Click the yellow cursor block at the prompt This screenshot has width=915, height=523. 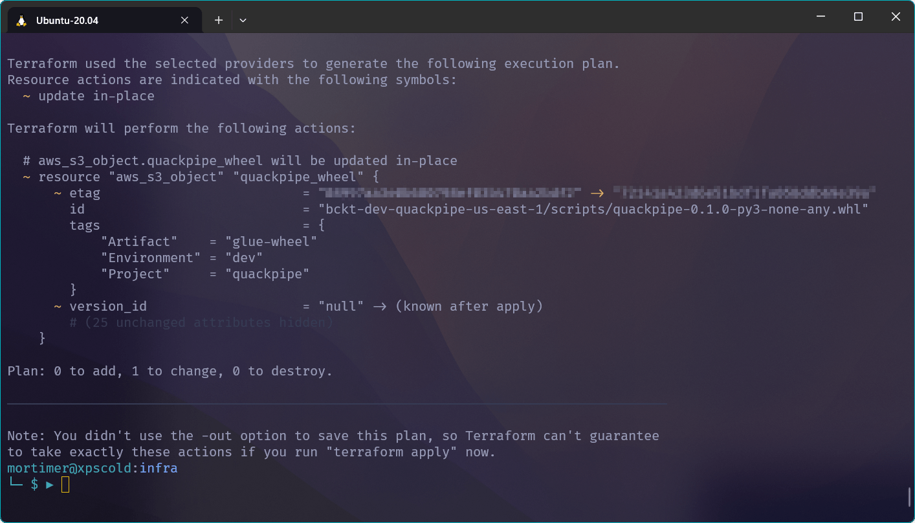click(x=65, y=484)
